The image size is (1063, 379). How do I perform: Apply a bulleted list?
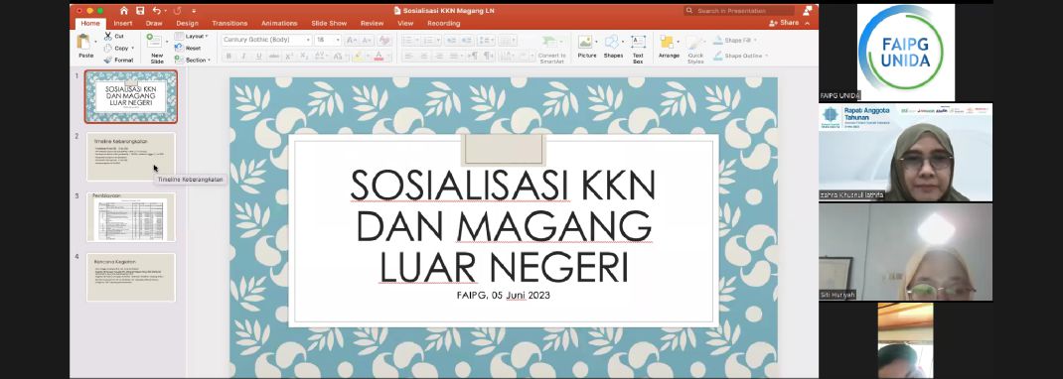pos(407,41)
